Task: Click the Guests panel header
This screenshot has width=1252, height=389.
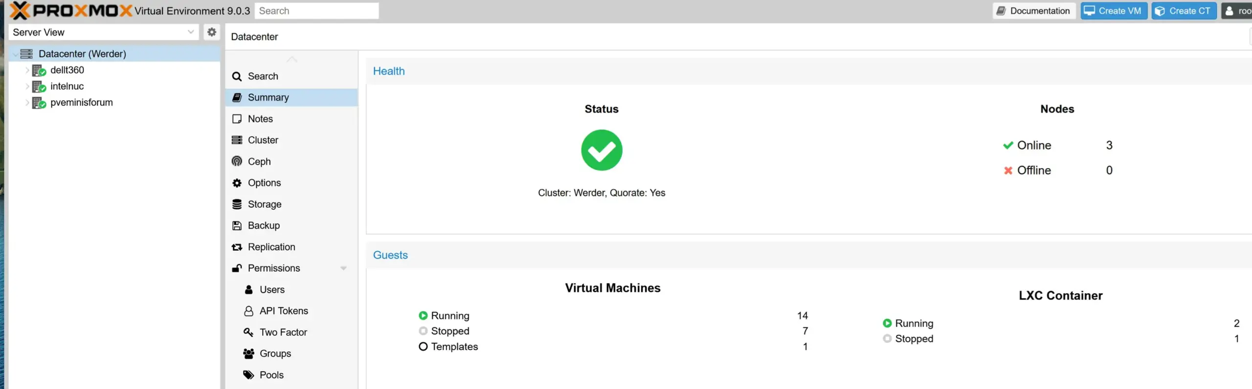Action: (809, 255)
